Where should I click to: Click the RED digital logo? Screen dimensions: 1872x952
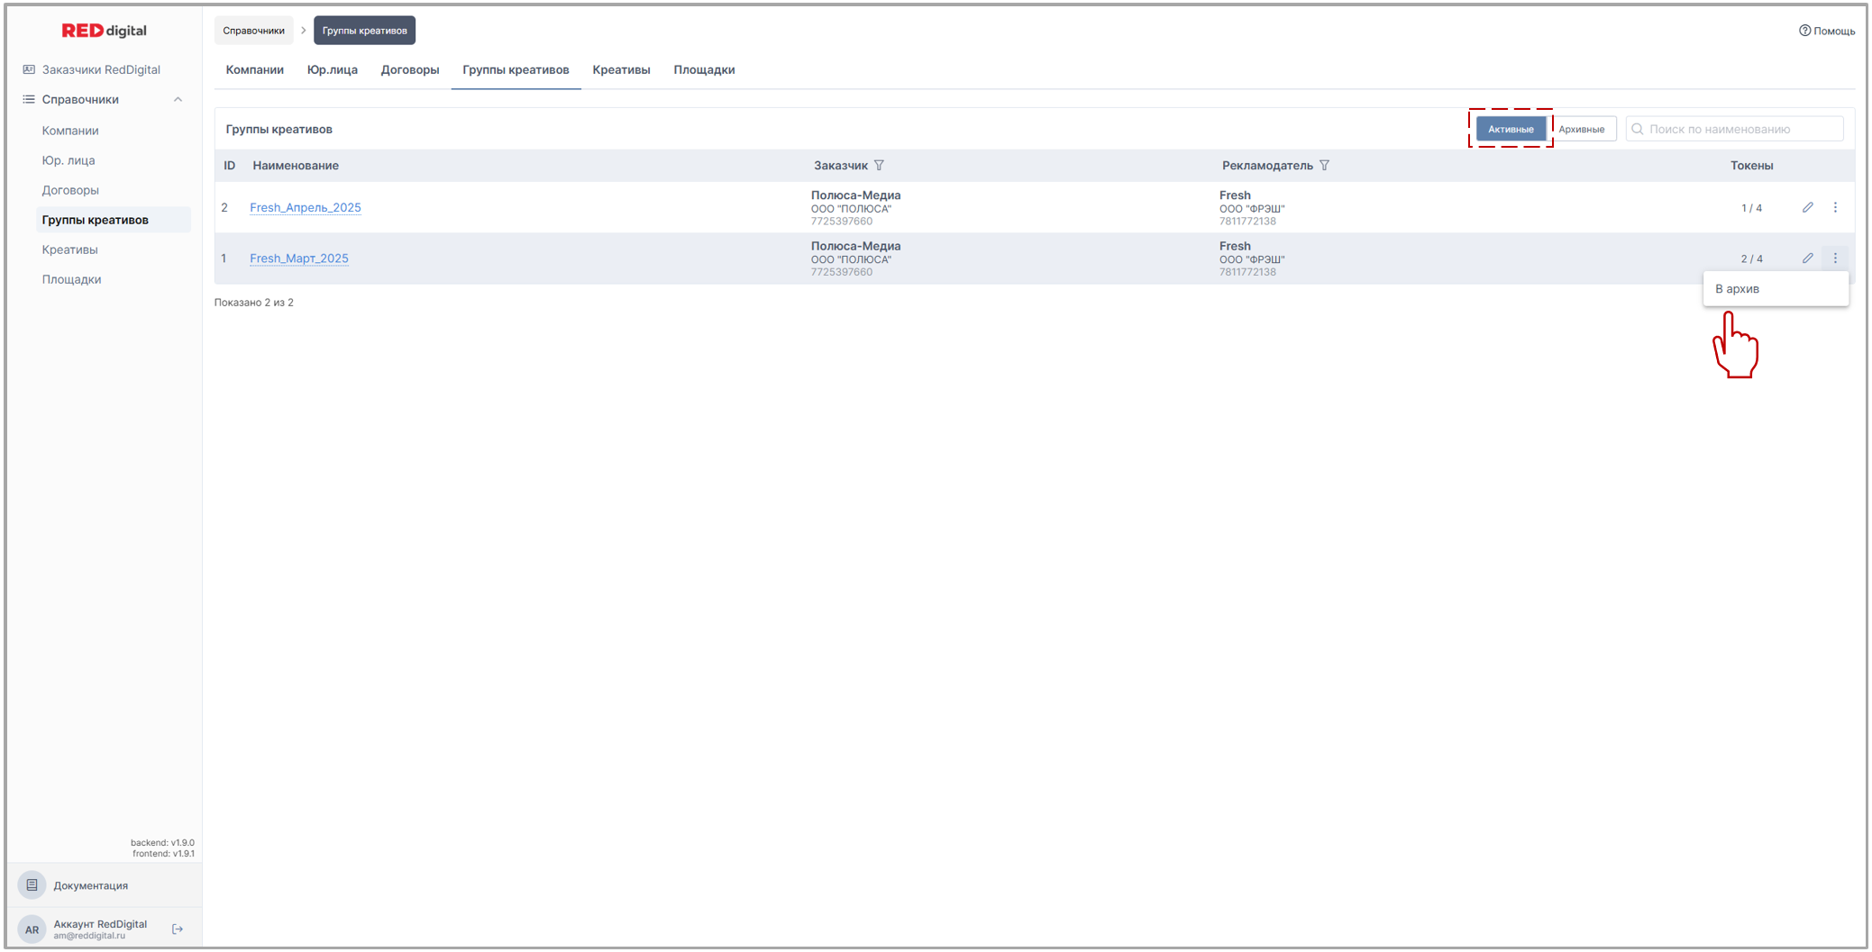(x=104, y=31)
